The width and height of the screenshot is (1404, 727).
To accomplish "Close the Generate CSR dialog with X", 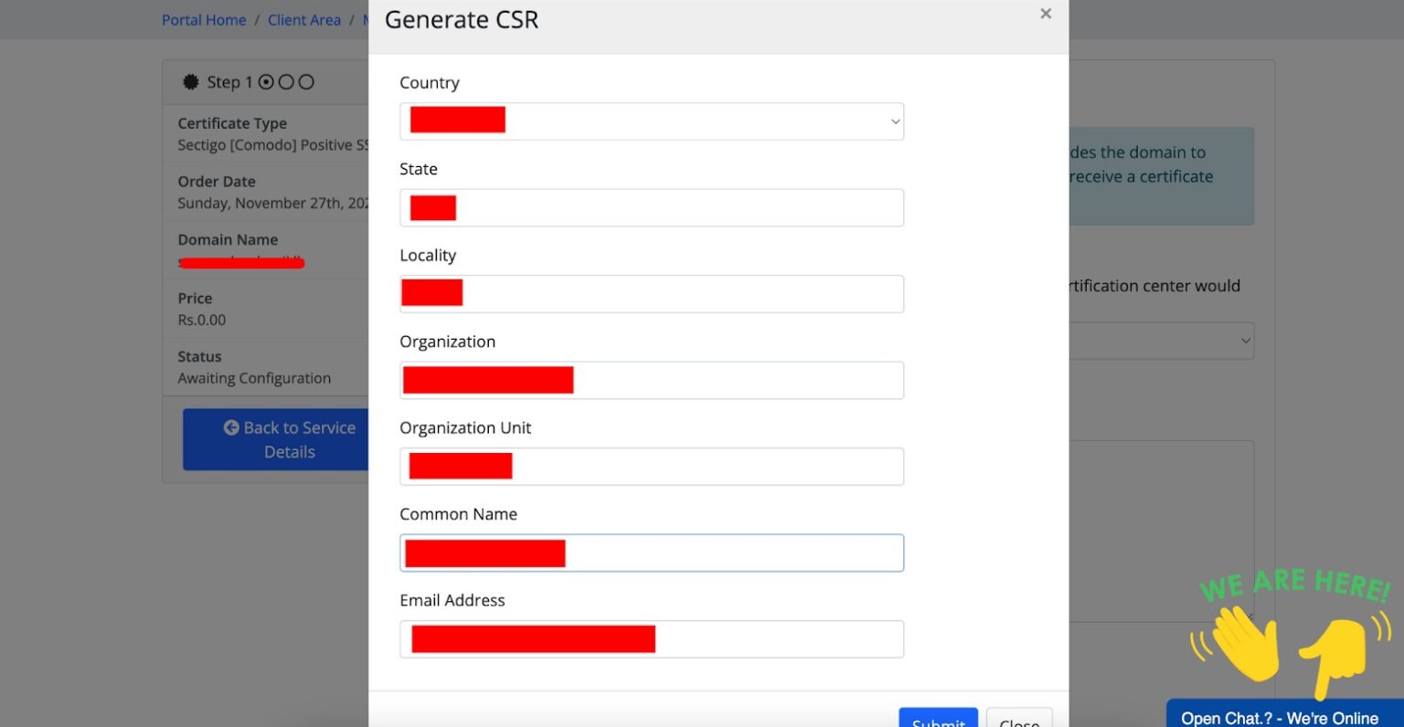I will (x=1046, y=14).
